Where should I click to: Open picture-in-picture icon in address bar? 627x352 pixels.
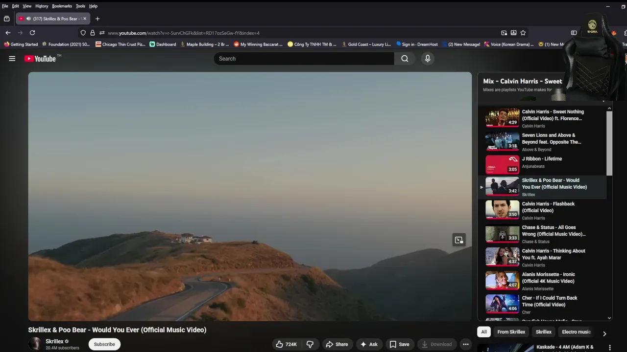coord(504,33)
